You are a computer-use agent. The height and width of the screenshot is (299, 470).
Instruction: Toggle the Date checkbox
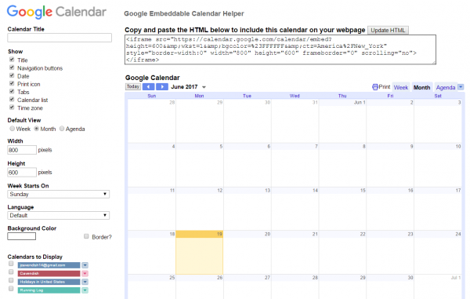tap(12, 75)
